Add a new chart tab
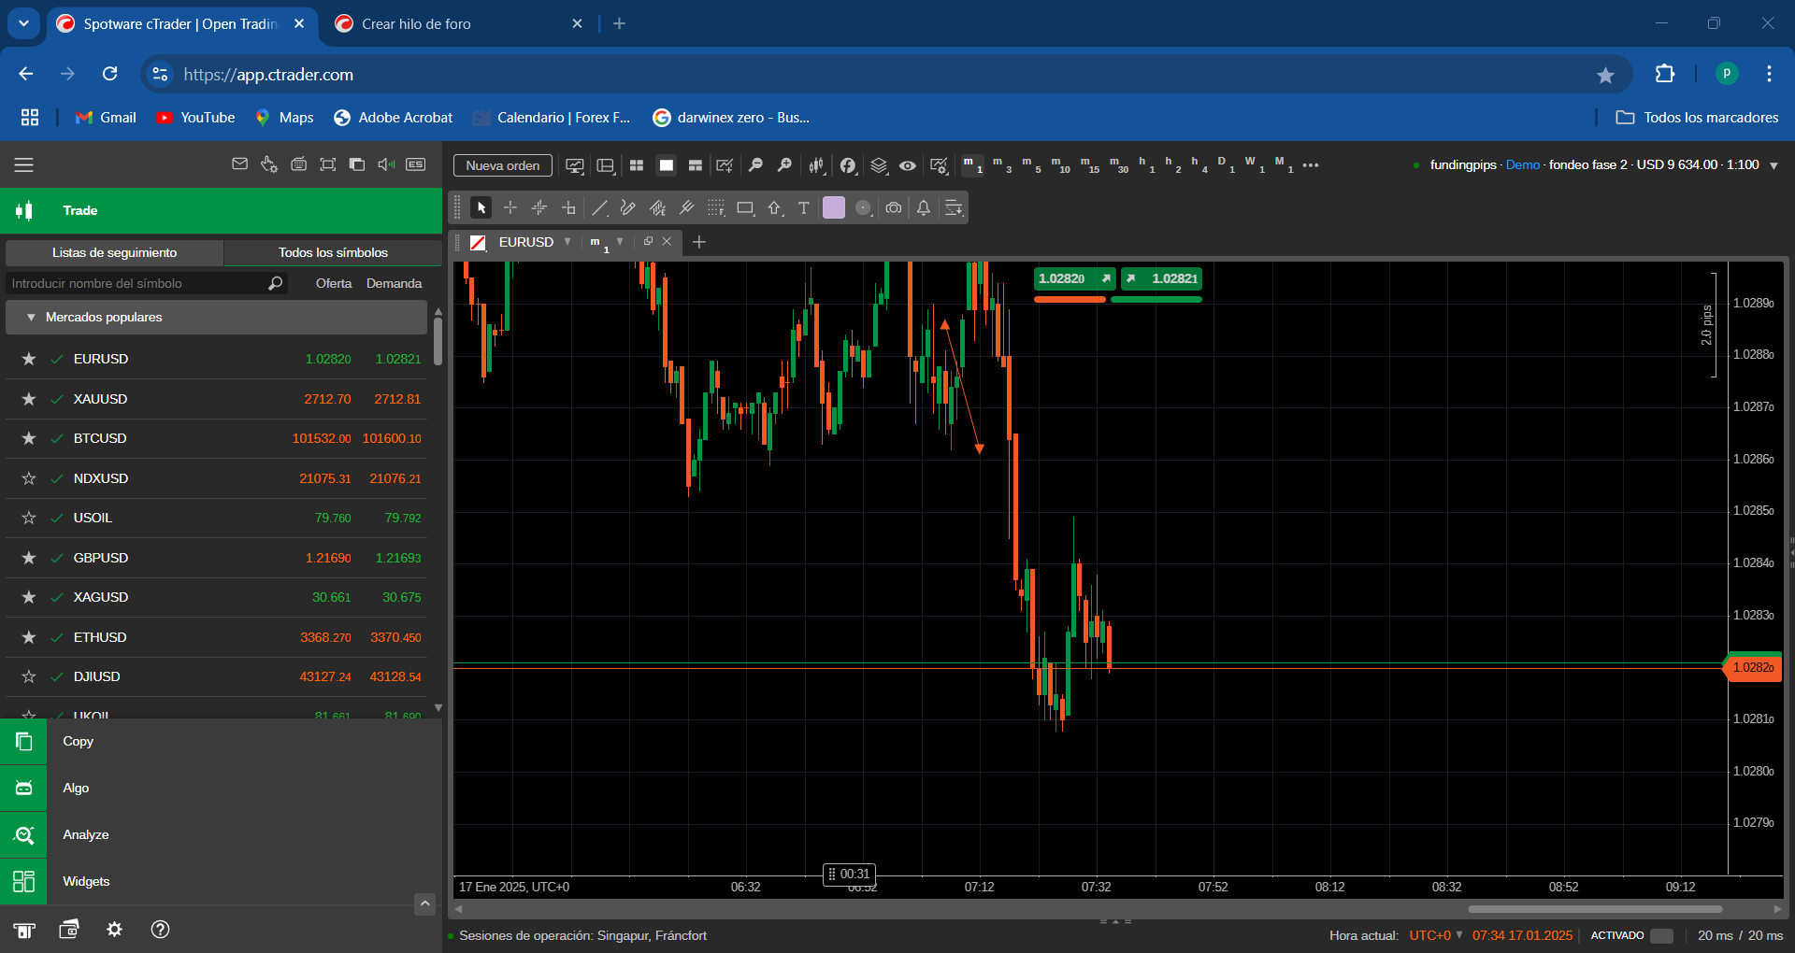This screenshot has height=953, width=1795. [699, 242]
